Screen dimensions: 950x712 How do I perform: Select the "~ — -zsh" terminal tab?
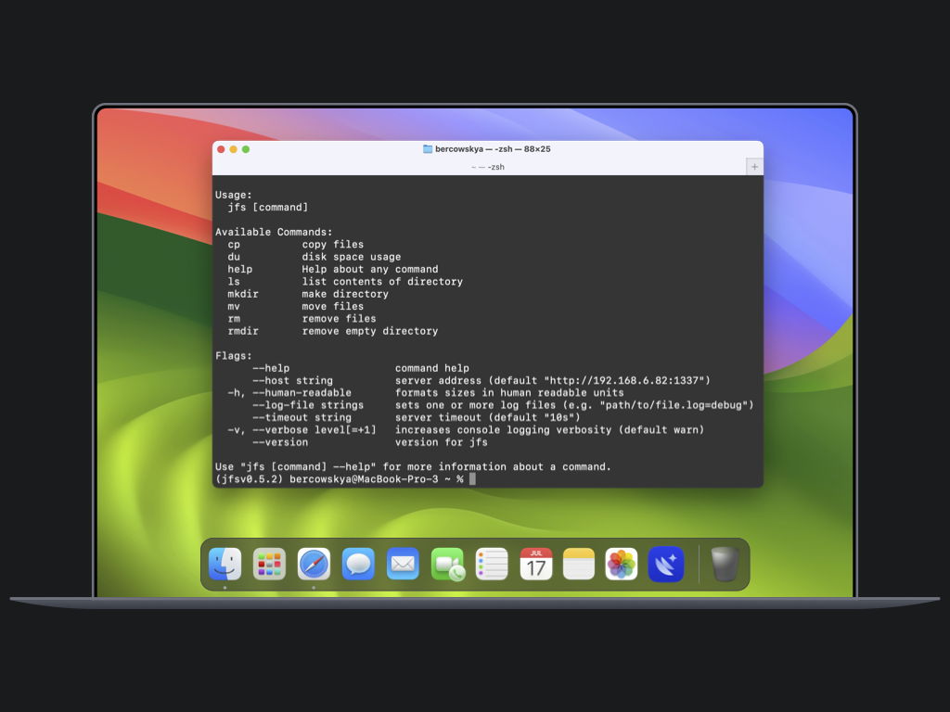click(487, 167)
